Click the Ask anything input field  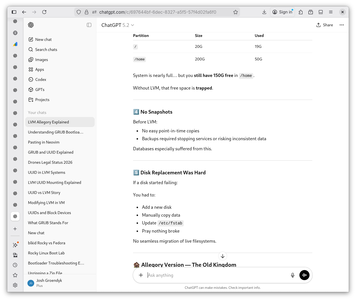(x=216, y=275)
